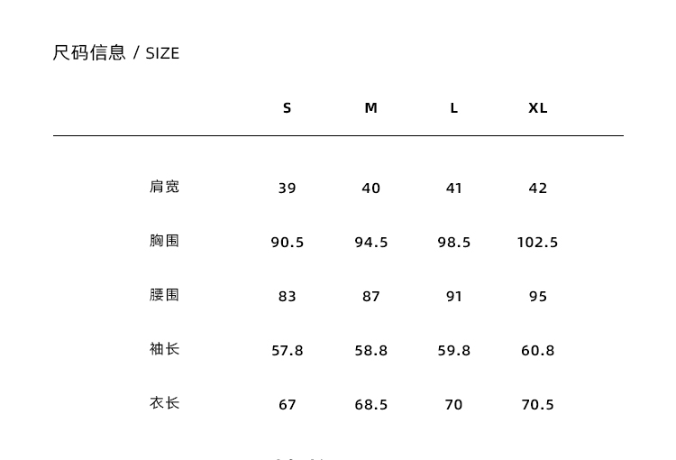The height and width of the screenshot is (460, 676).
Task: Click the L size column header
Action: [453, 107]
